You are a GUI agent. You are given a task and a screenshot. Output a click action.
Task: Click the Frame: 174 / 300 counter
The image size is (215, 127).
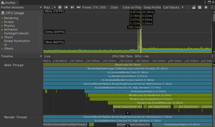click(94, 7)
